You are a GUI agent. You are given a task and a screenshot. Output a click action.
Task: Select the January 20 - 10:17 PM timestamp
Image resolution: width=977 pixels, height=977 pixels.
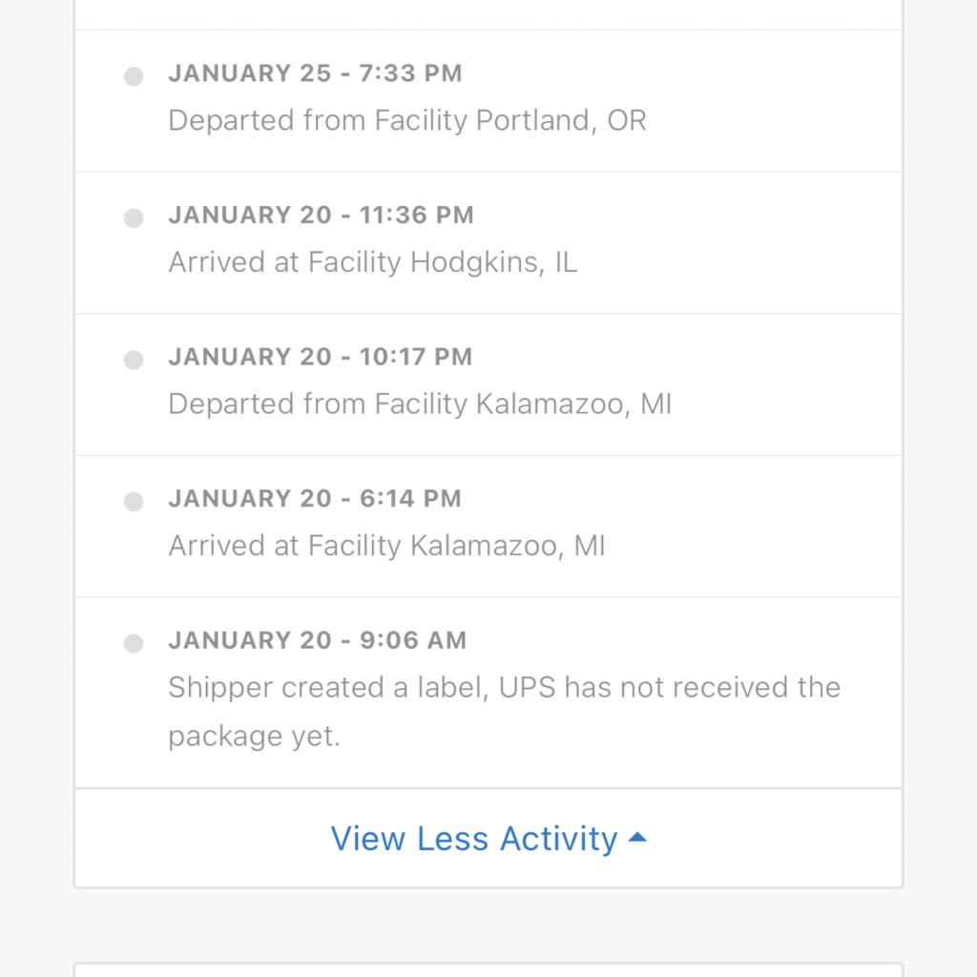(320, 357)
